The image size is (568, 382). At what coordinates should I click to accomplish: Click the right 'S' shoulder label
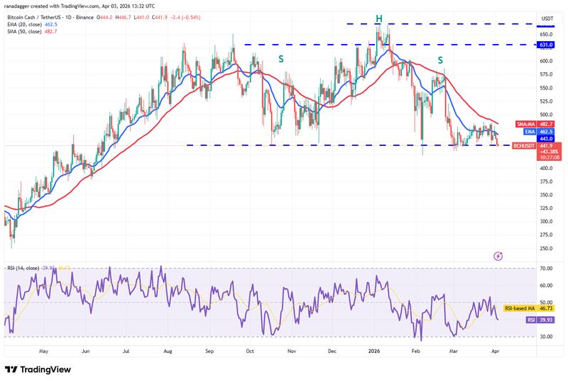click(x=440, y=60)
